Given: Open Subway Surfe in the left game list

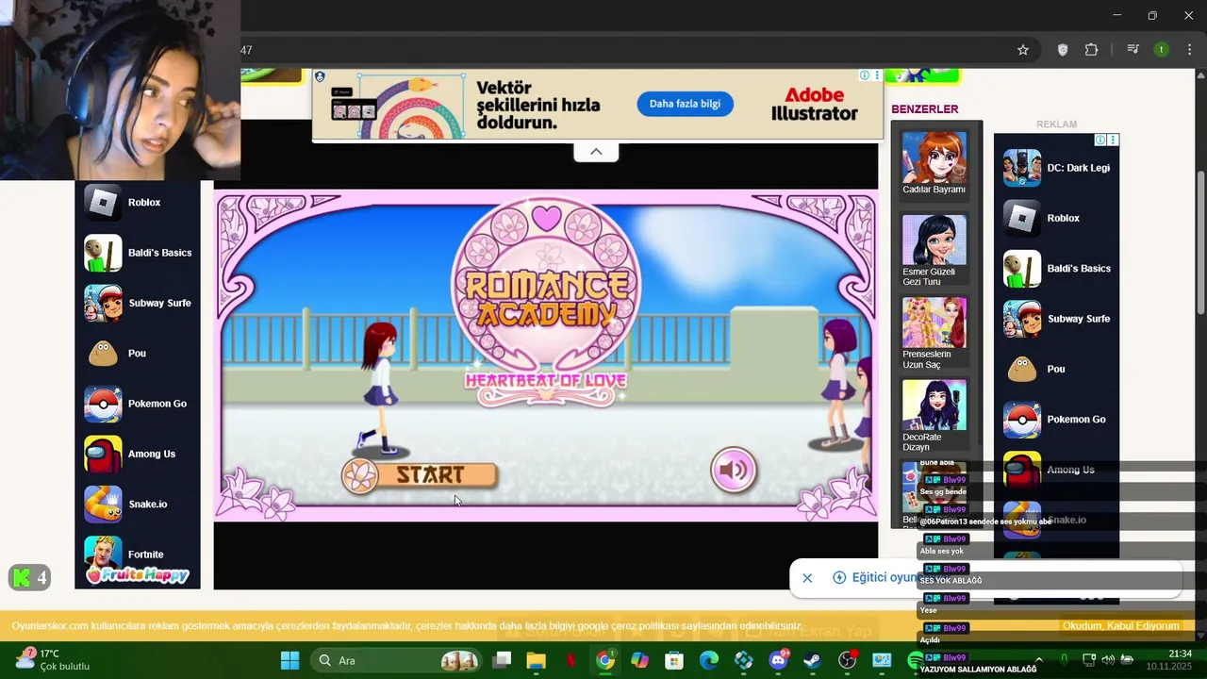Looking at the screenshot, I should point(138,303).
